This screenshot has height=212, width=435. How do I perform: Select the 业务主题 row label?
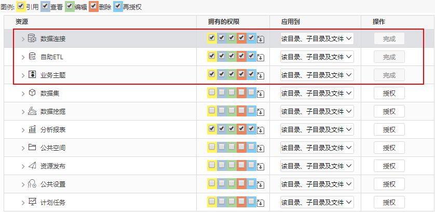click(x=53, y=75)
